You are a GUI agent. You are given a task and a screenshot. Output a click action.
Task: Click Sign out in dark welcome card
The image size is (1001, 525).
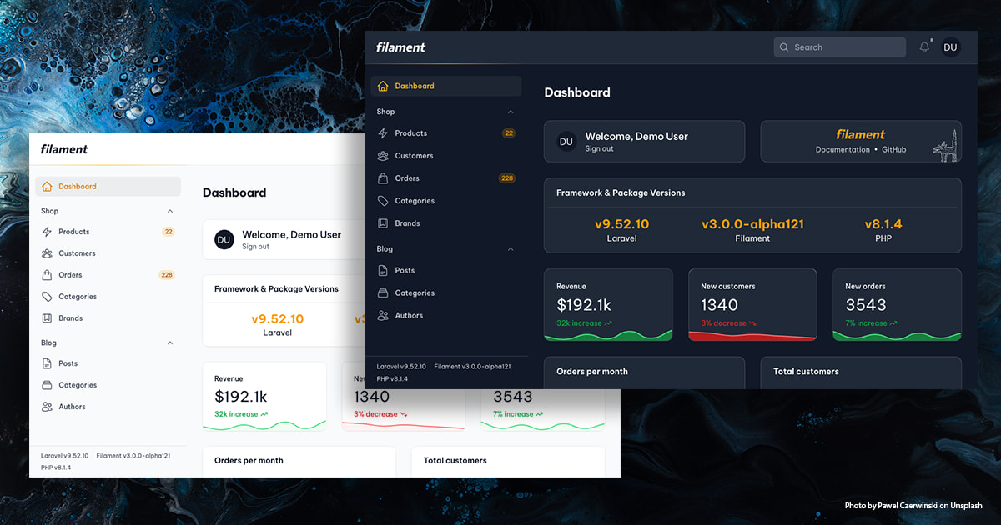599,149
